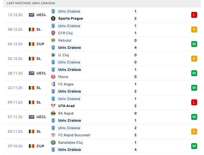
Task: Click the Romanian flag on 22.11.25 row
Action: [32, 88]
